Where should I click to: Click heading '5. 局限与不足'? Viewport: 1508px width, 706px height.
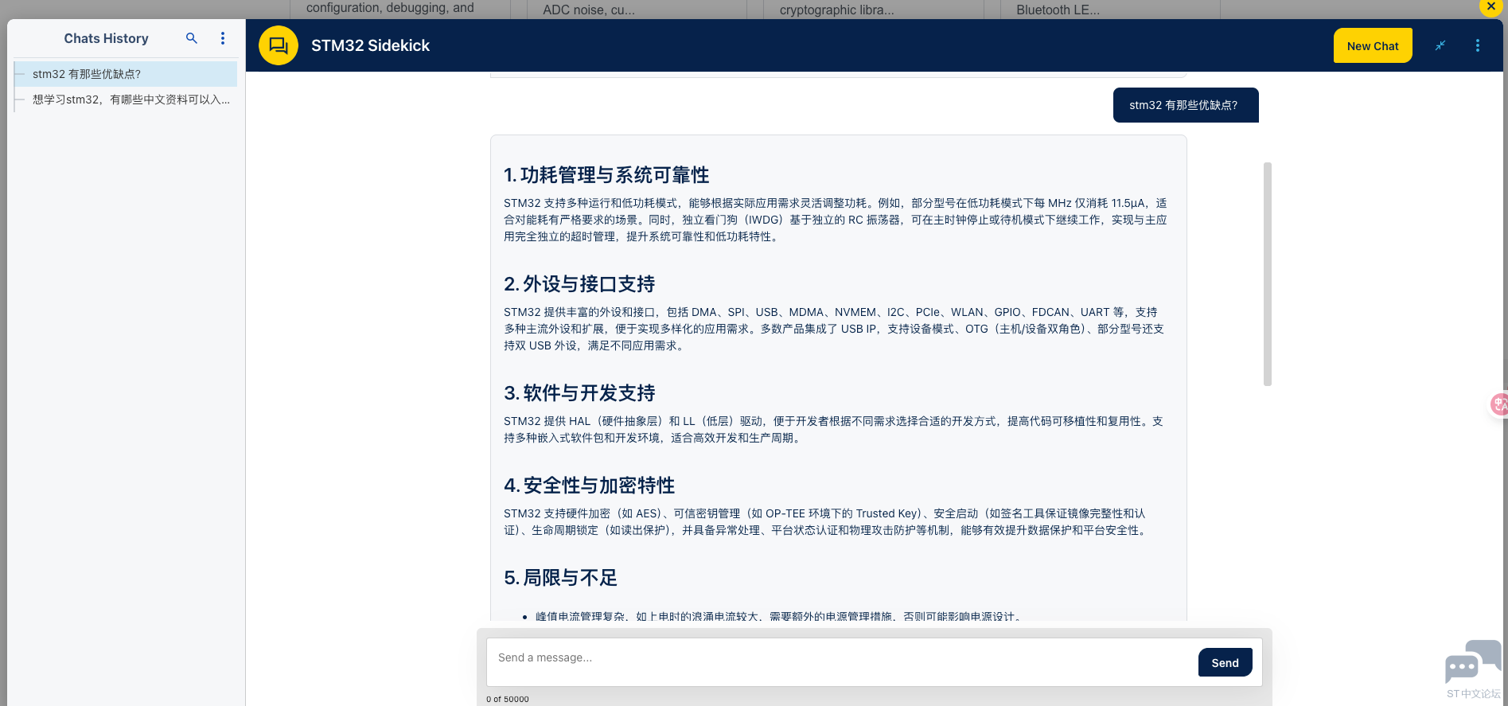[x=560, y=578]
